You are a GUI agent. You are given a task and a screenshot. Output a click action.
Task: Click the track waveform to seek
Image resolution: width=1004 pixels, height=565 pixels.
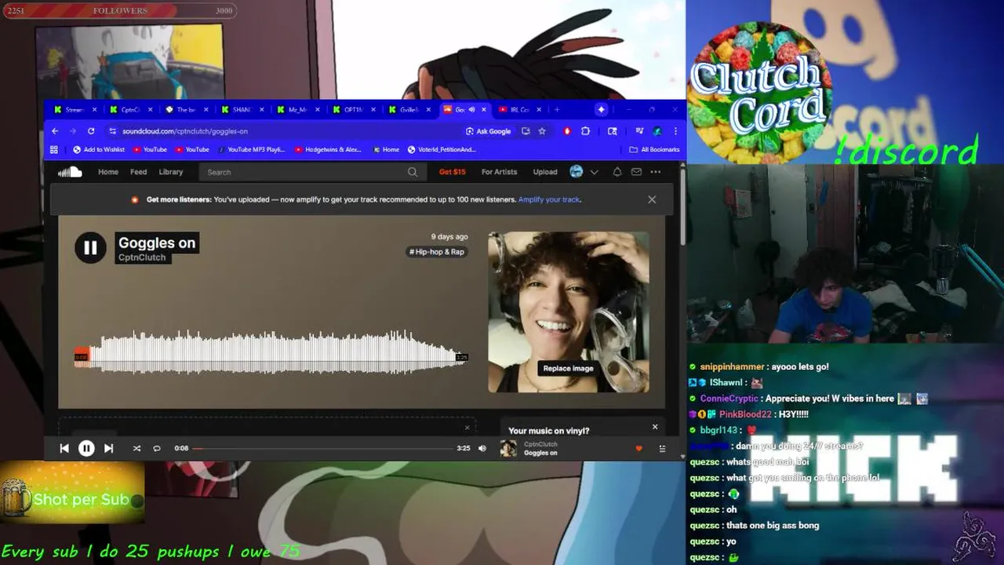tap(271, 352)
